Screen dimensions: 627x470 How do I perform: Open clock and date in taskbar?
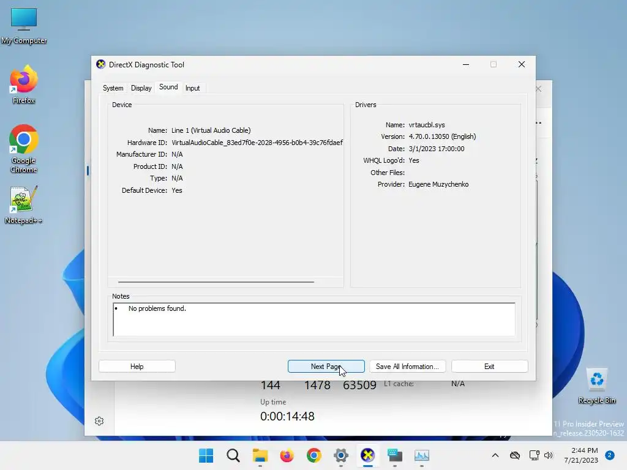580,455
